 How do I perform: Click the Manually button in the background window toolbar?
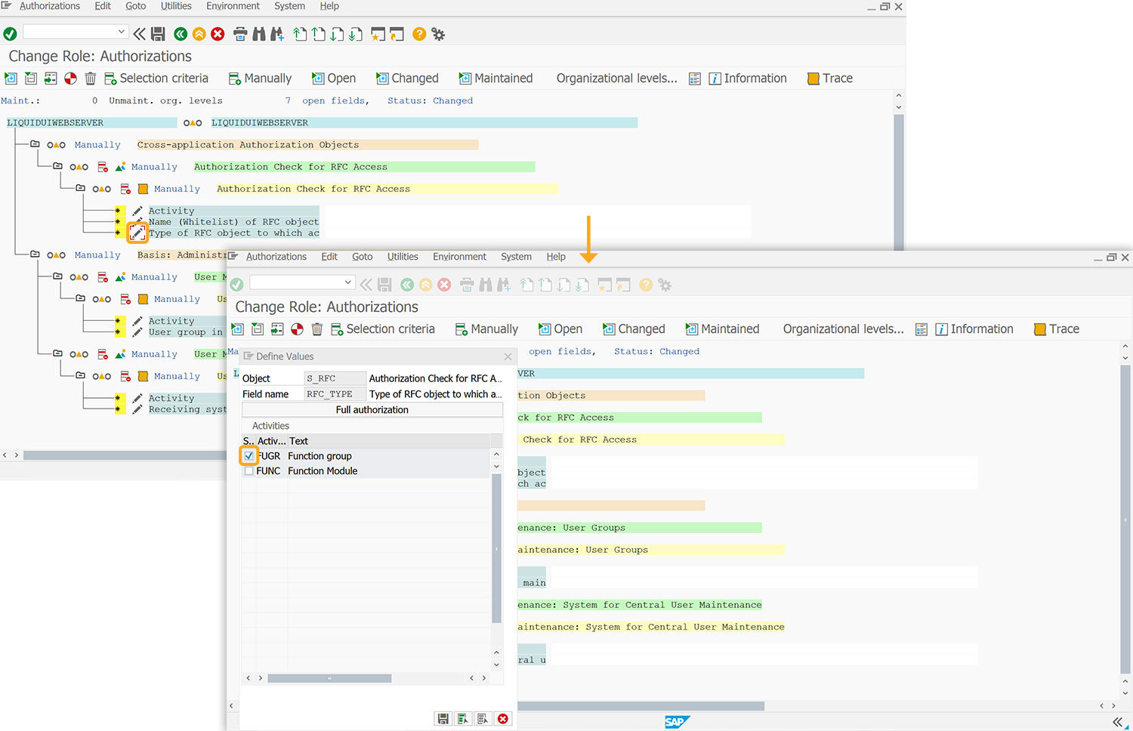coord(260,79)
